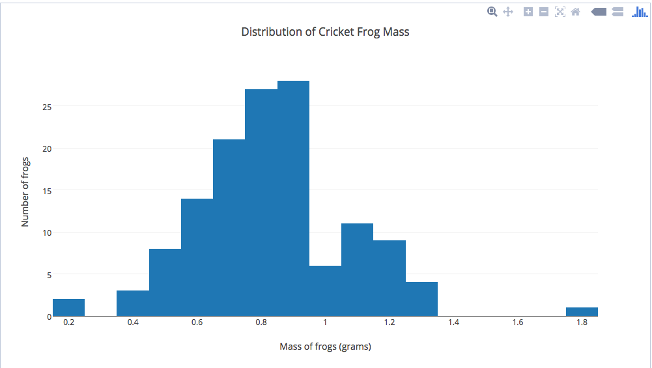Click the short bar of height 6 near 1.0
Image resolution: width=652 pixels, height=368 pixels.
(325, 291)
